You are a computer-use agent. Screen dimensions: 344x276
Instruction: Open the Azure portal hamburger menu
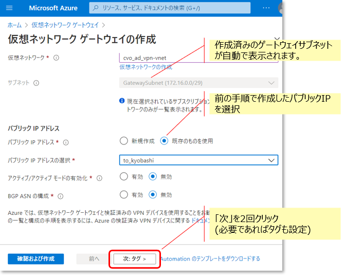pyautogui.click(x=9, y=8)
